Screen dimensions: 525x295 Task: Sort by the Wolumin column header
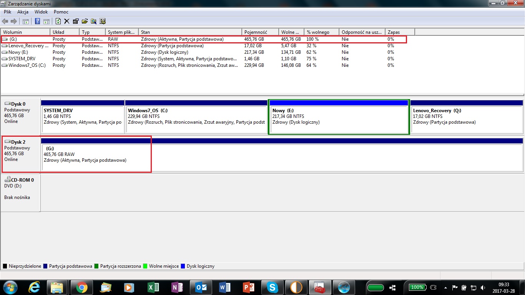tap(25, 32)
